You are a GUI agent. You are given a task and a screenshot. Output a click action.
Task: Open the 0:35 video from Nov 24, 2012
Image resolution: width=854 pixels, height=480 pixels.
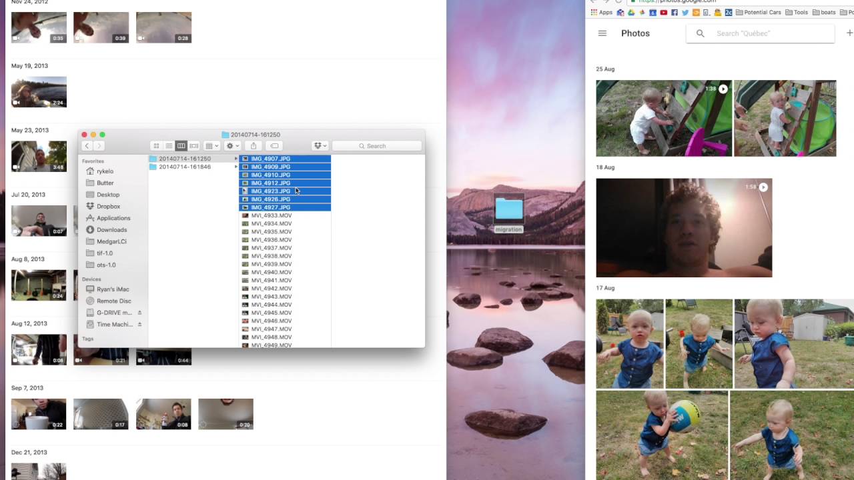click(39, 27)
